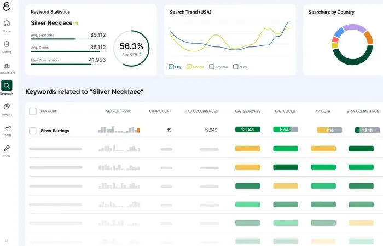
Task: Click the 1,345 Etsy Competition bar
Action: pos(367,130)
